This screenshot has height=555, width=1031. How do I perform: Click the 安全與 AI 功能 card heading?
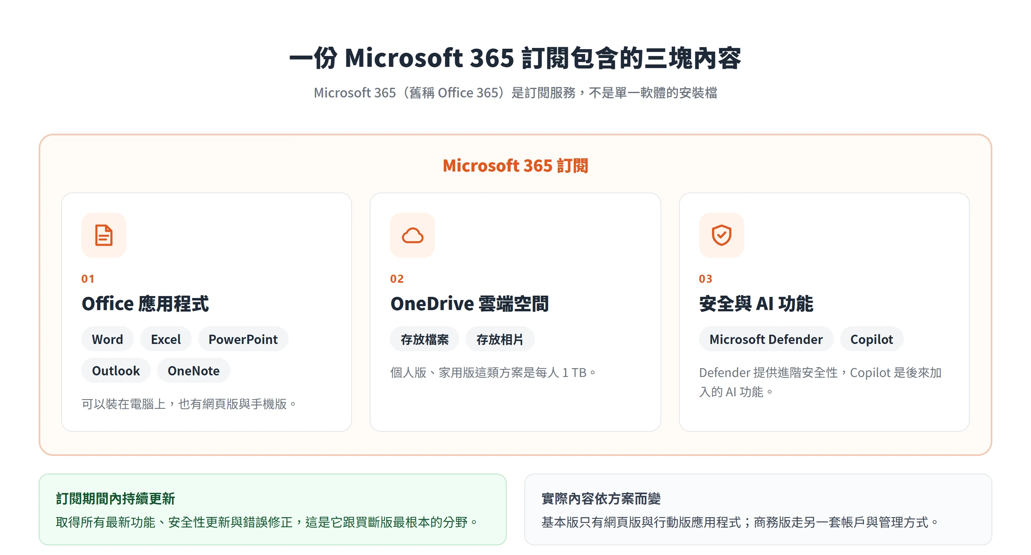(x=756, y=304)
